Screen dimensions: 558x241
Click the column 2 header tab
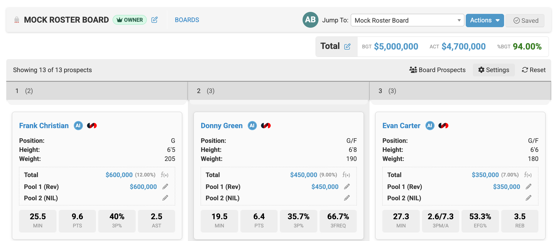pyautogui.click(x=278, y=91)
